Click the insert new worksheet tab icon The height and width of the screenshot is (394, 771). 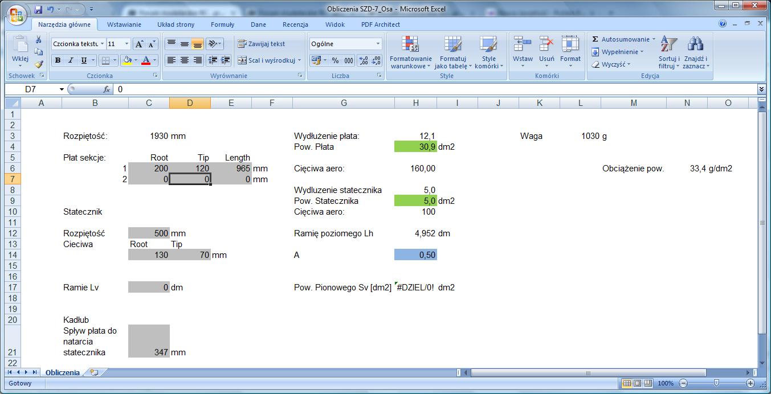(94, 372)
